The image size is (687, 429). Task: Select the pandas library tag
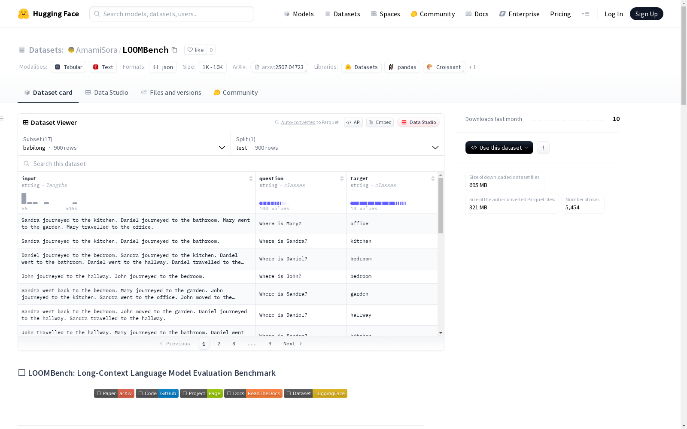402,67
